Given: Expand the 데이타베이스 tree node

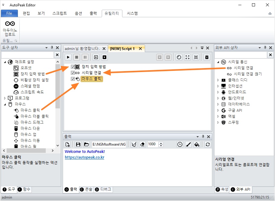Looking at the screenshot, I should tap(218, 104).
